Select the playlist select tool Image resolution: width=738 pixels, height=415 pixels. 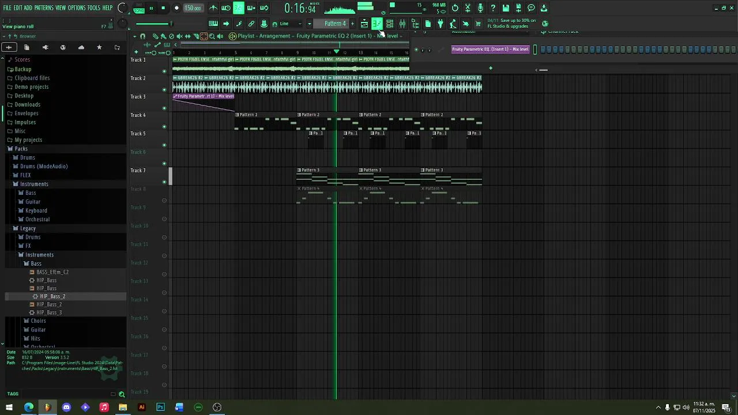(204, 36)
